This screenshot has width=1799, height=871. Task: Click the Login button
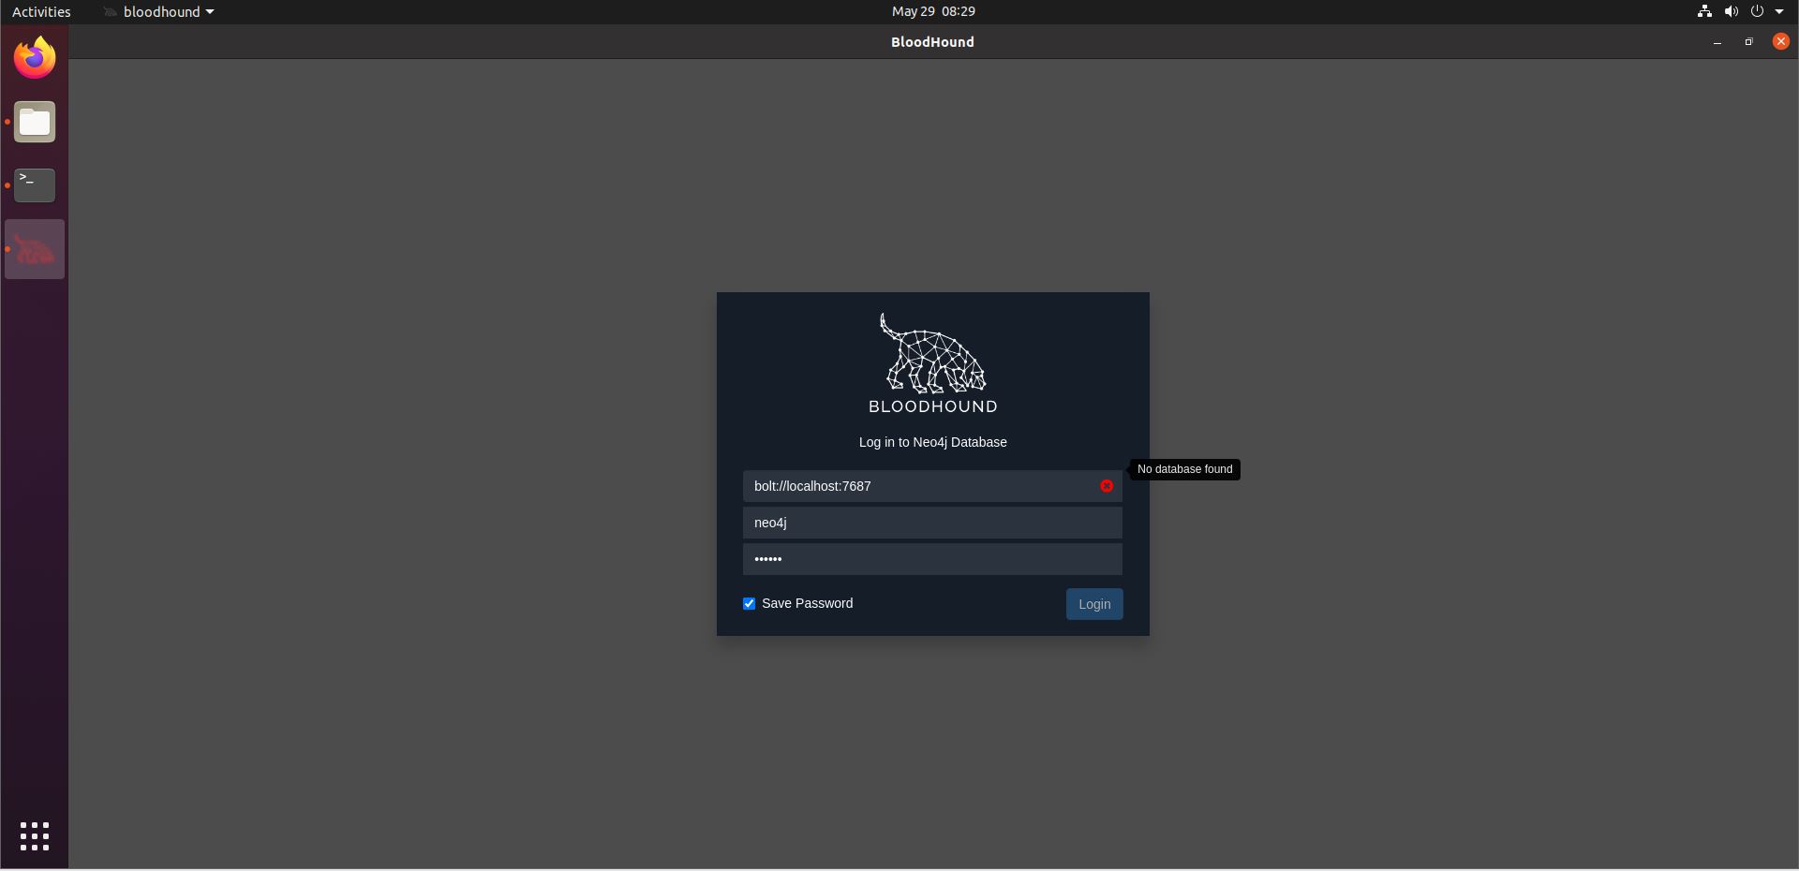[1094, 604]
